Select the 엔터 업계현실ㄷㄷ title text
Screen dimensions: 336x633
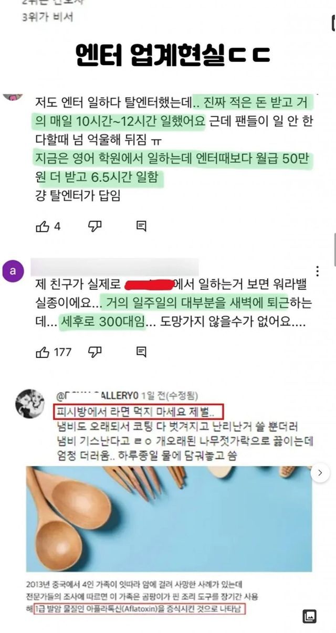173,54
